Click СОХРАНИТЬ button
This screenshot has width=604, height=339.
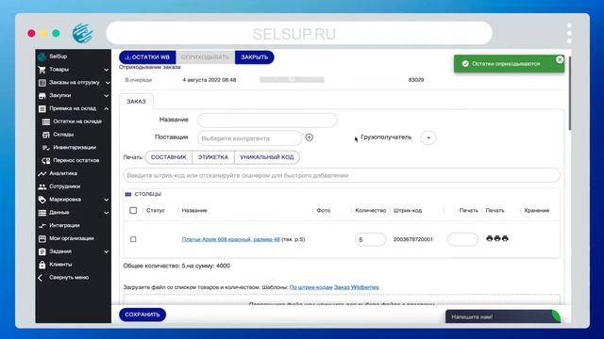click(x=143, y=315)
